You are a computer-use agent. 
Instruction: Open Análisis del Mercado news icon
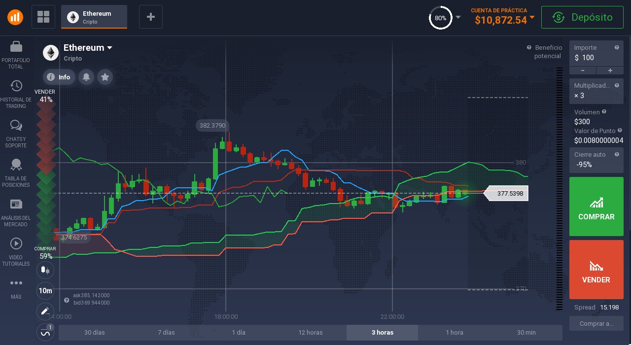[x=16, y=204]
